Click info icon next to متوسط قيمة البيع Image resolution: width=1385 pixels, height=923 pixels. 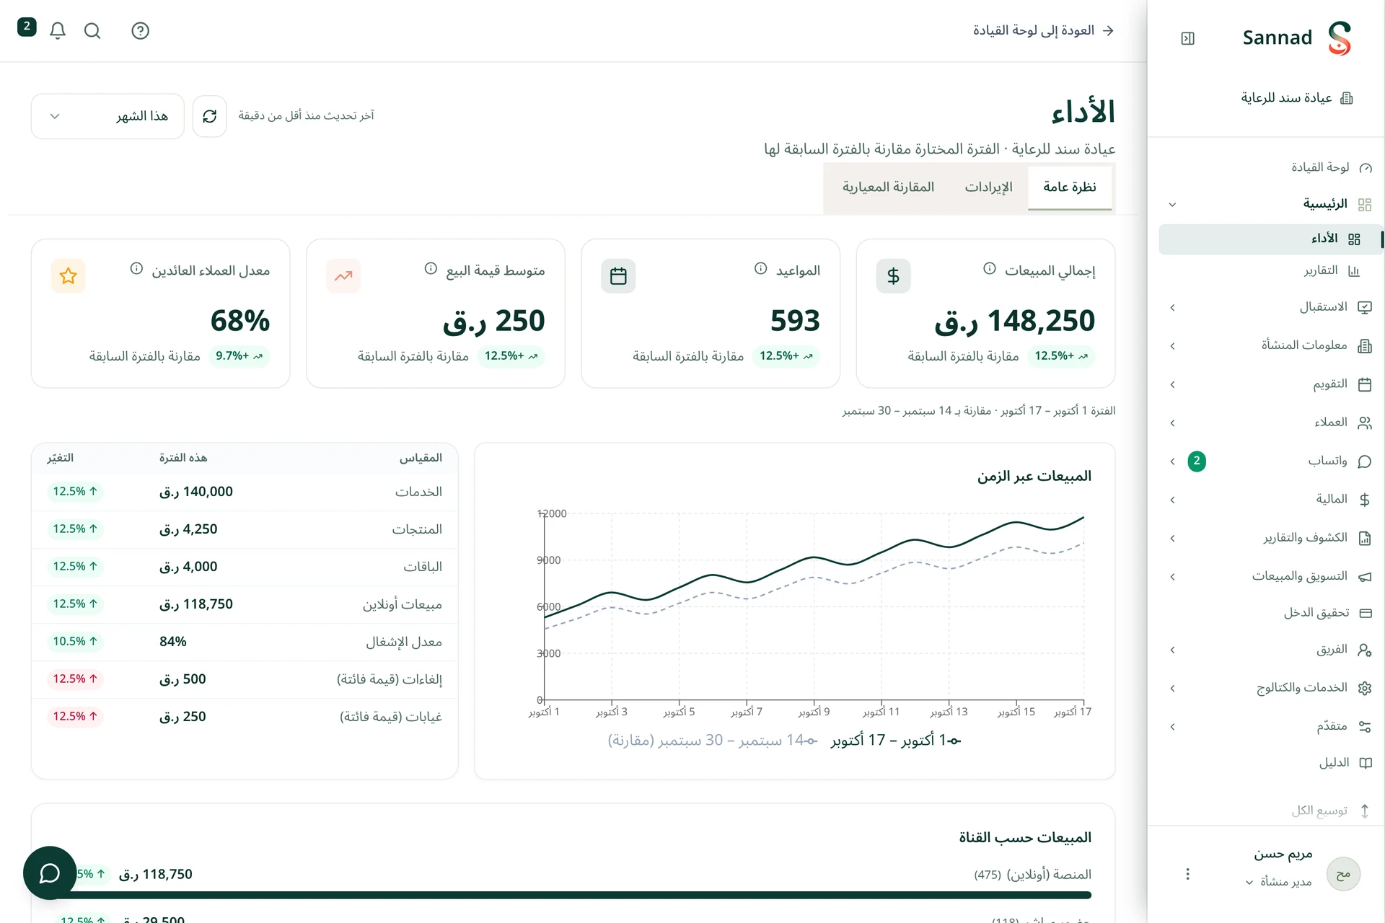pos(431,269)
